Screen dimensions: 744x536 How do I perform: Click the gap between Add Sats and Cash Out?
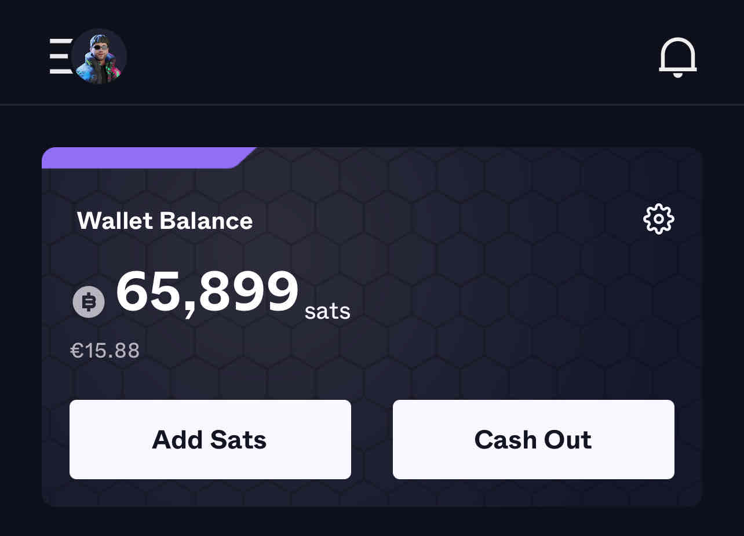372,439
